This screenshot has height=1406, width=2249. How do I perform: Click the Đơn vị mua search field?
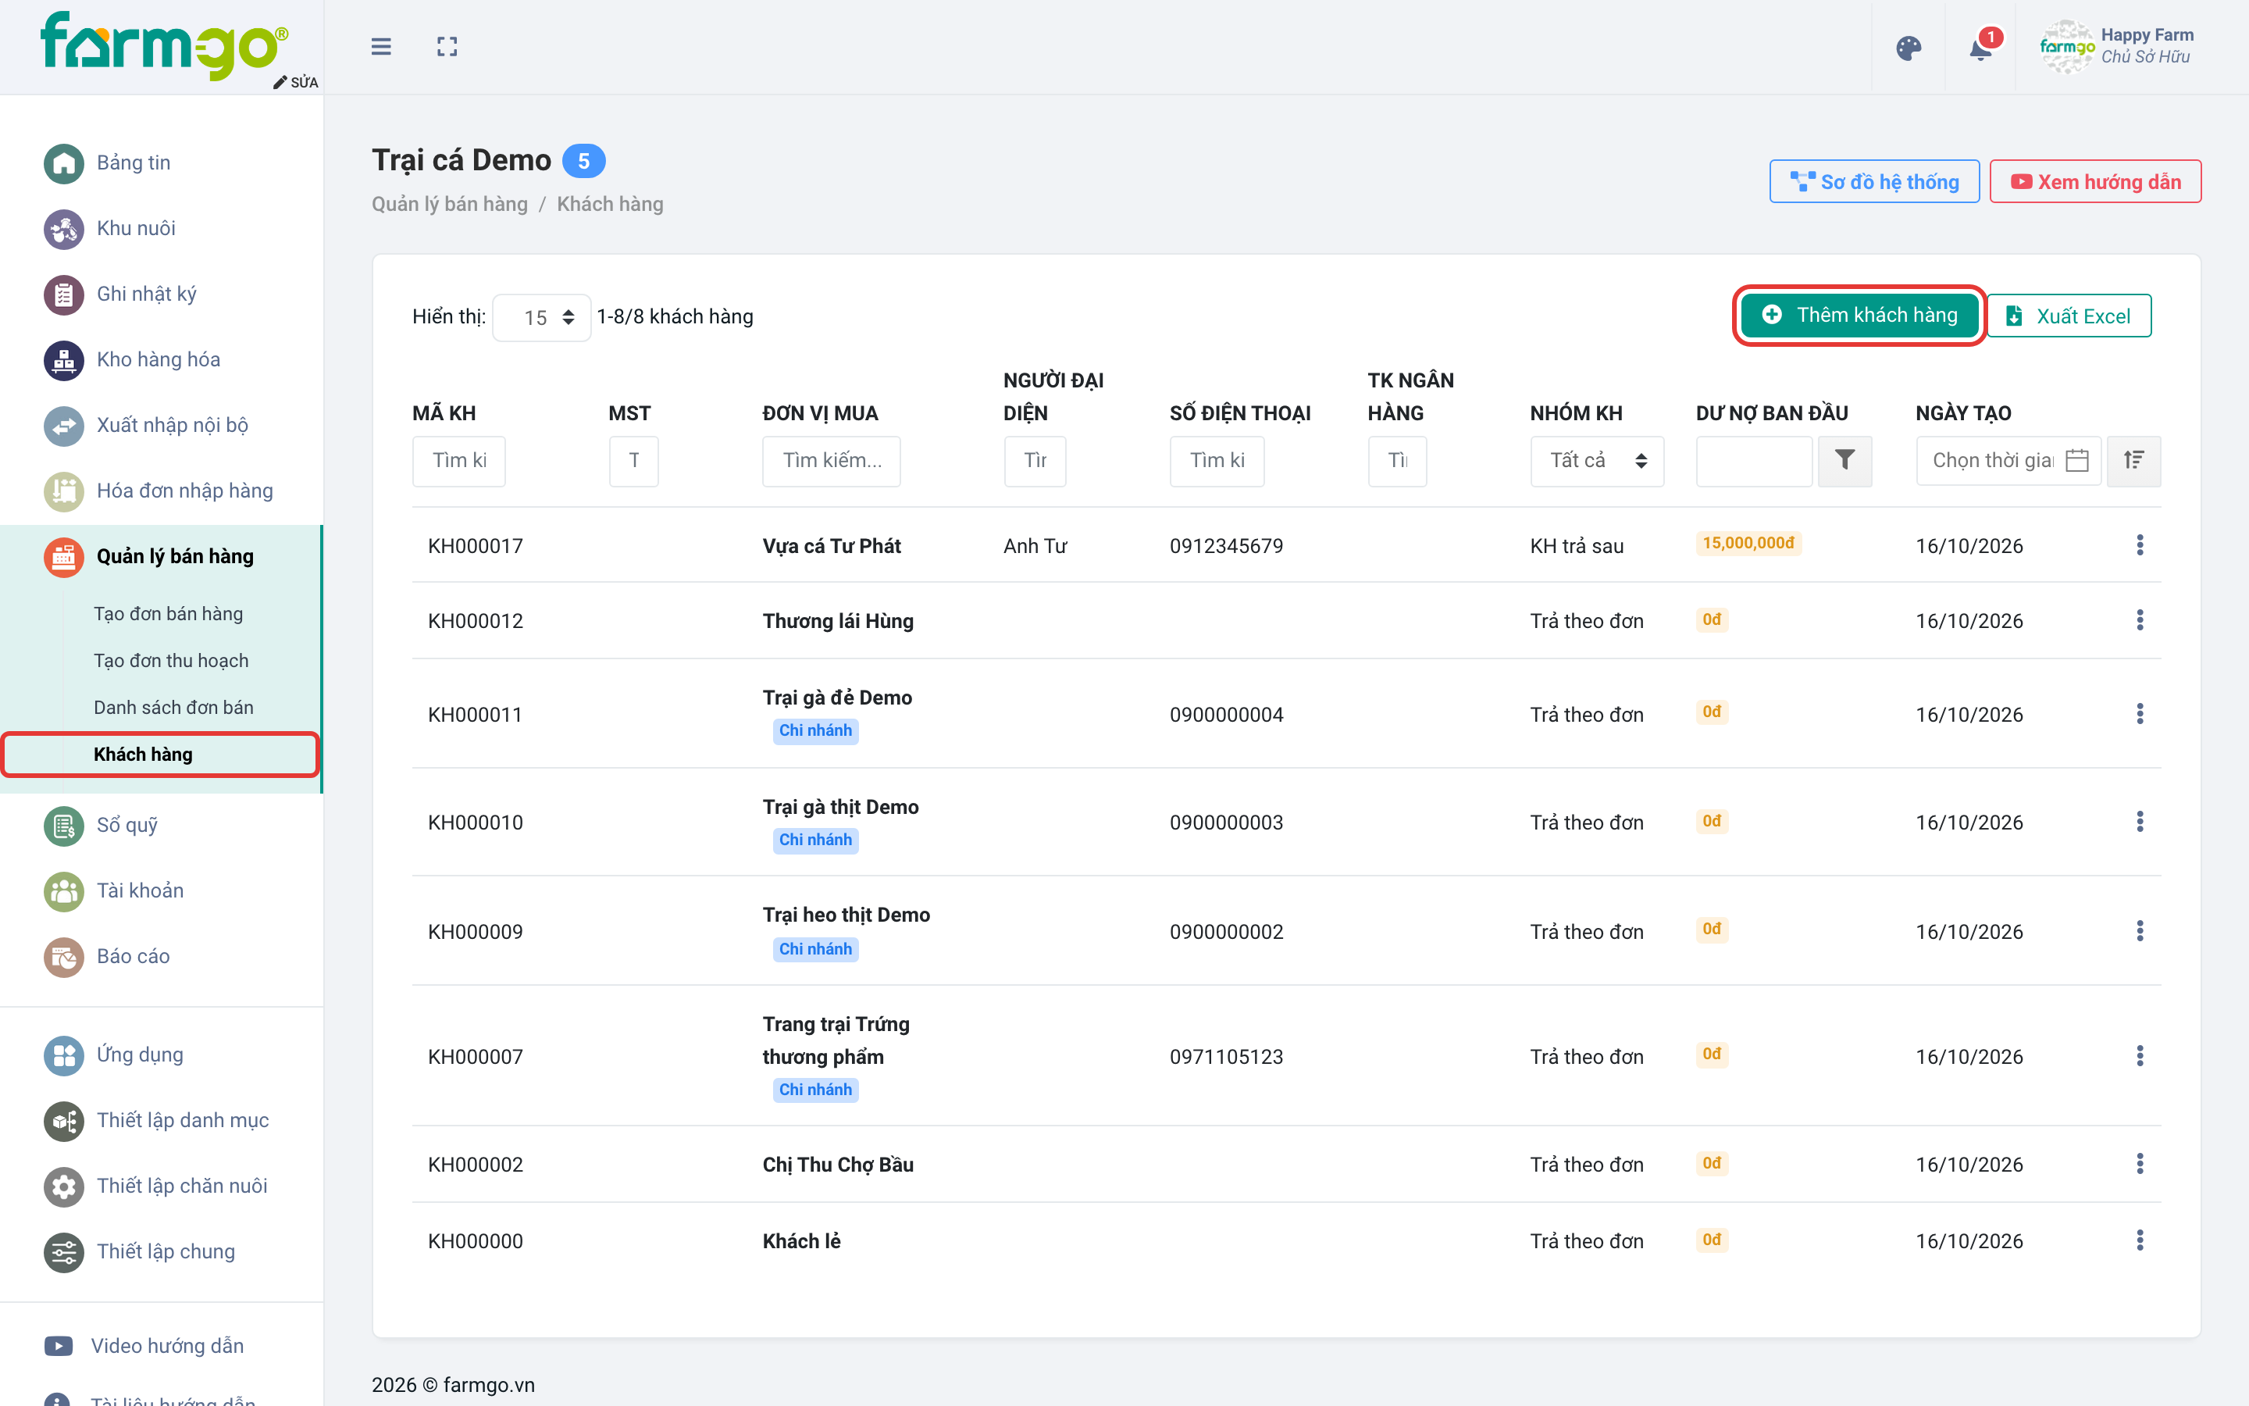pos(832,460)
